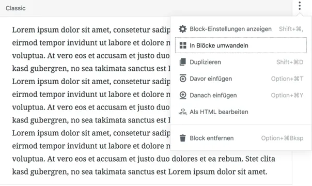Select 'Als HTML bearbeiten'
312x186 pixels.
click(x=241, y=112)
